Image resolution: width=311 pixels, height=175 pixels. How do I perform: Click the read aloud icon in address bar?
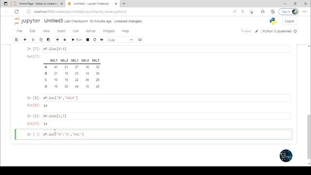pyautogui.click(x=235, y=12)
